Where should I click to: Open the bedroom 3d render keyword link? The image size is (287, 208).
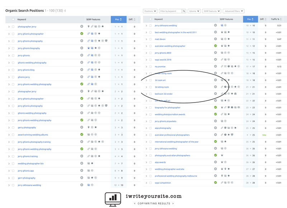click(164, 94)
